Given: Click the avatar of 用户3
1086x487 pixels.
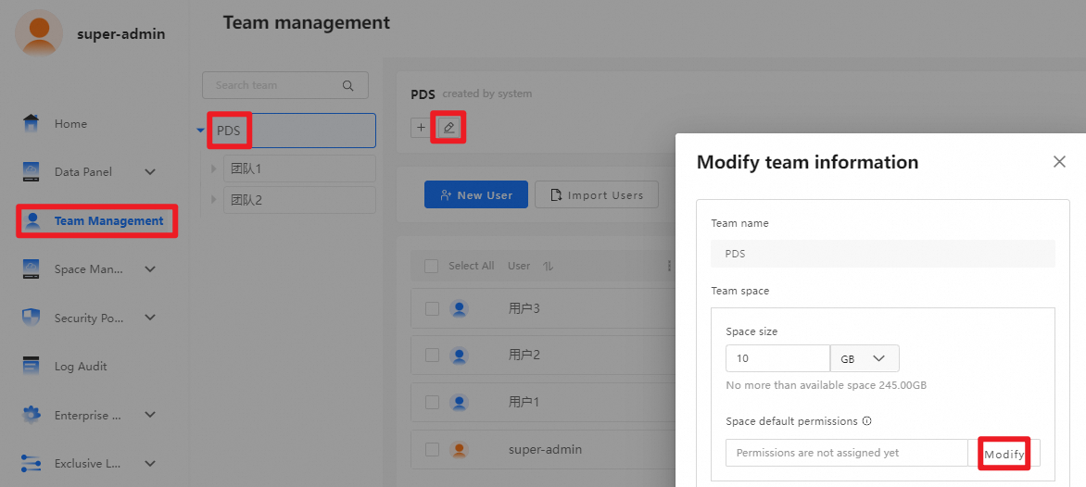Looking at the screenshot, I should point(459,308).
